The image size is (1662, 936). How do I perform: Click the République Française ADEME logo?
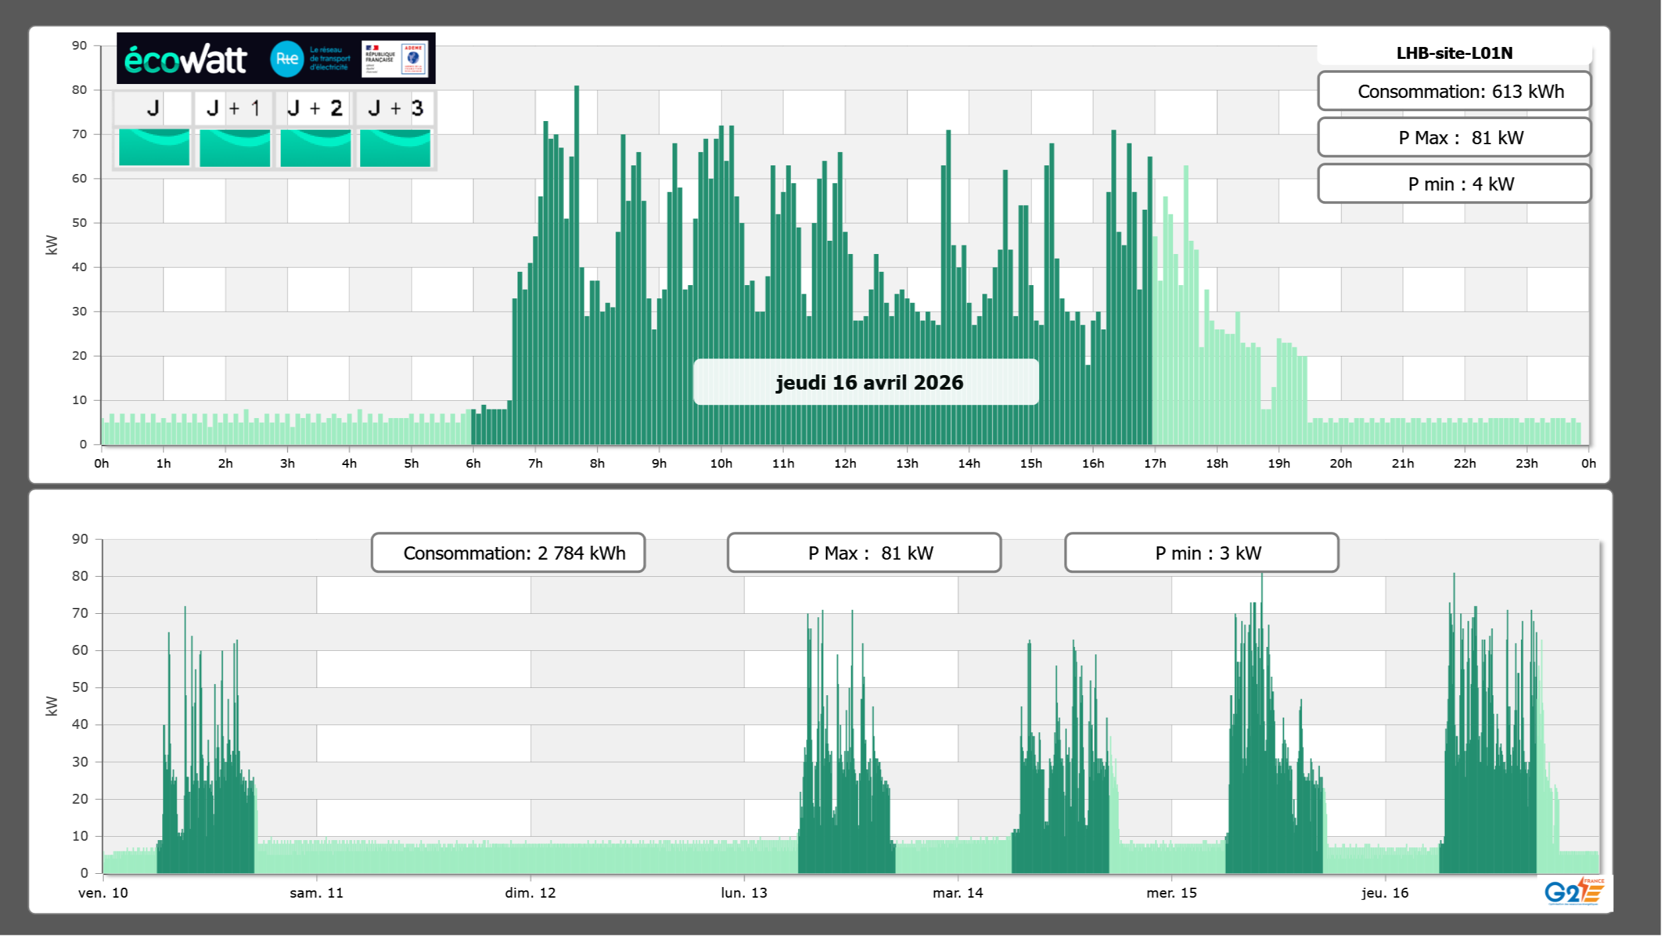pyautogui.click(x=394, y=59)
